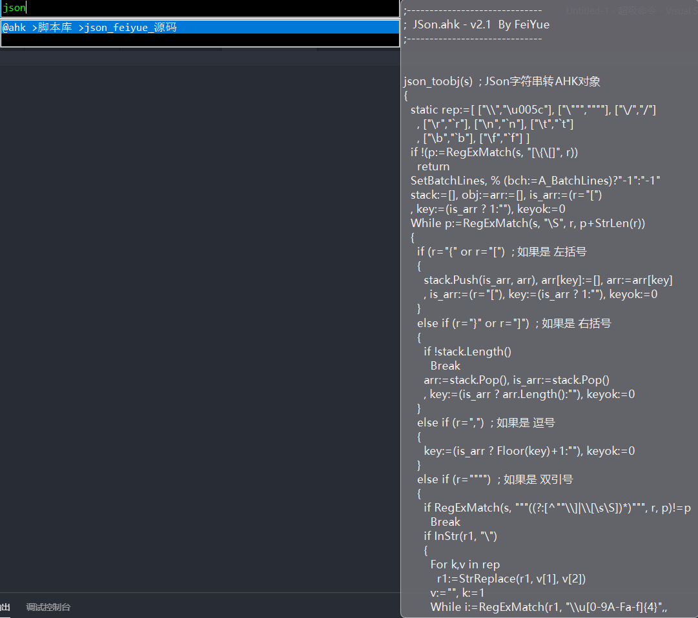This screenshot has height=618, width=698.
Task: Click the "if InStr(r1" code line
Action: 460,536
